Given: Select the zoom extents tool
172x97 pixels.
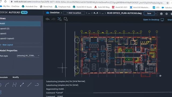Looking at the screenshot, I should [60, 19].
